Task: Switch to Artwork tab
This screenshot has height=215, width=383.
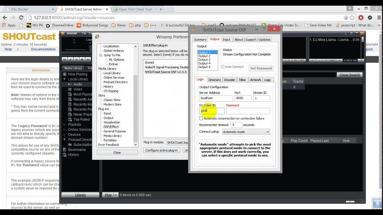Action: point(256,80)
